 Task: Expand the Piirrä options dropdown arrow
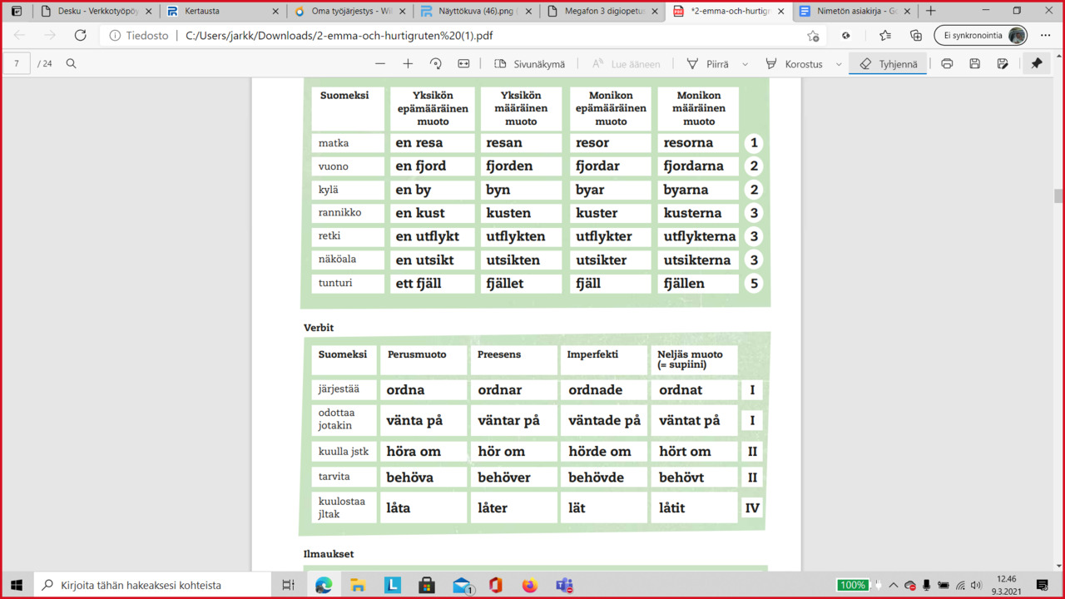(x=745, y=64)
